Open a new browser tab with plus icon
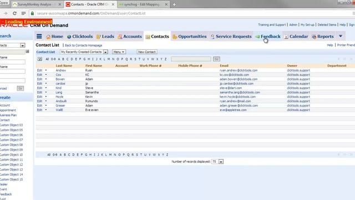Screen dimensions: 355x200 (x=174, y=4)
